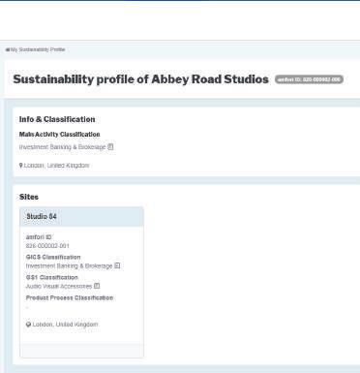Click info icon next to GICS Investment Banking
Viewport: 360px width, 373px height.
tap(117, 265)
